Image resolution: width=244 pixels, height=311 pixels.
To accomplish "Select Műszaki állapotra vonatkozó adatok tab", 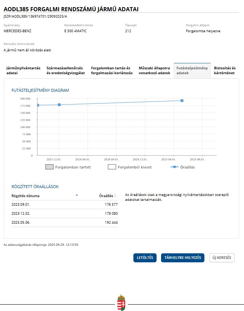I will click(154, 70).
